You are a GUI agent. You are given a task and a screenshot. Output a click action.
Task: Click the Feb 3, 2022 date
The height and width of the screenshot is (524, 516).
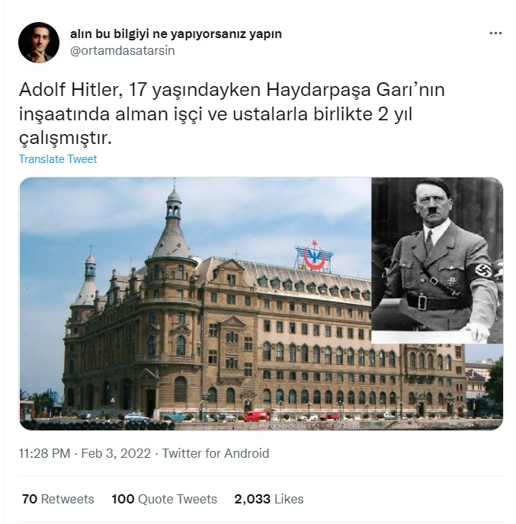[116, 453]
